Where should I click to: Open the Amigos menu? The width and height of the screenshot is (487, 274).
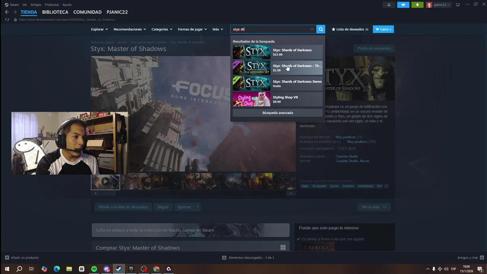36,5
